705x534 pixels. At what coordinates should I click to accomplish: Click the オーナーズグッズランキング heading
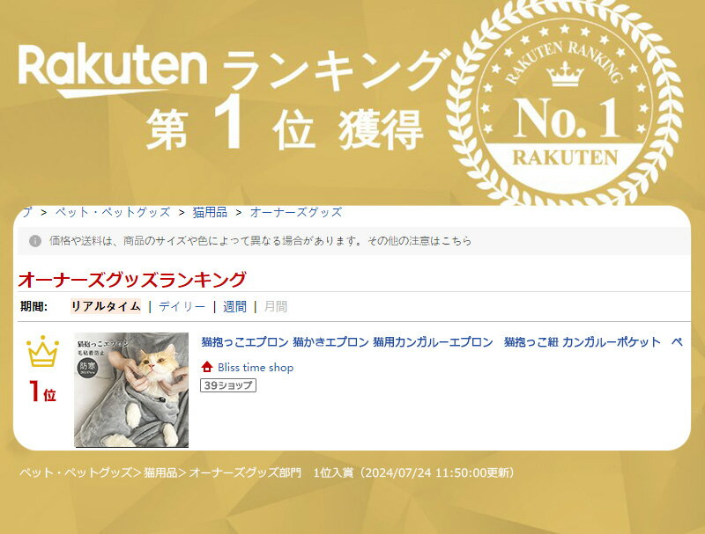(132, 280)
